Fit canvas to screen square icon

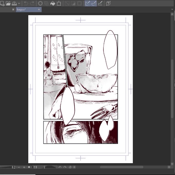tap(29, 167)
